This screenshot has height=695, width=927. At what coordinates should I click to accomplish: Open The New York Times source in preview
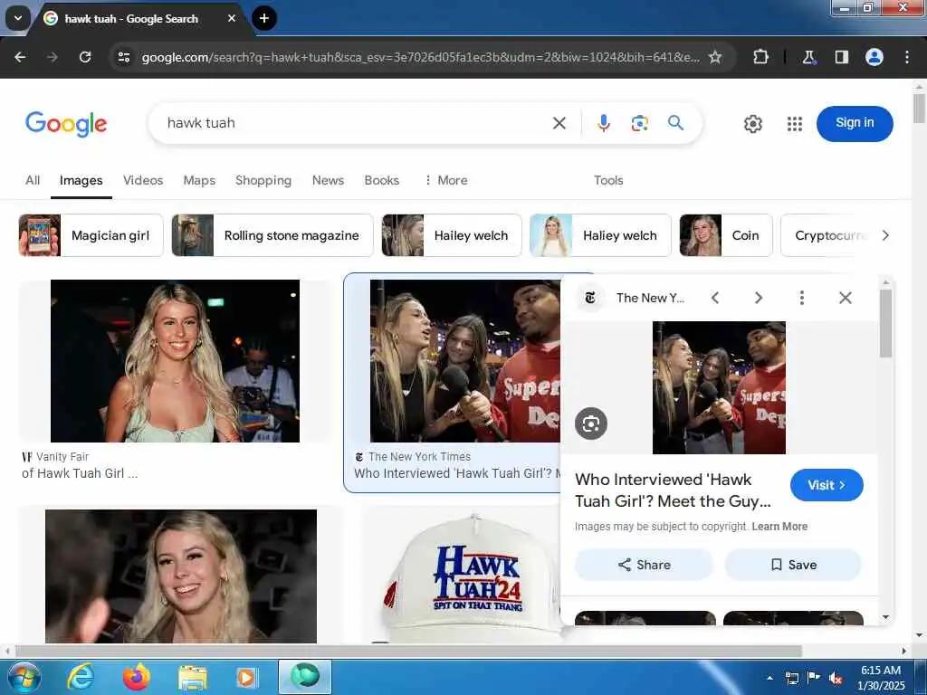(631, 298)
